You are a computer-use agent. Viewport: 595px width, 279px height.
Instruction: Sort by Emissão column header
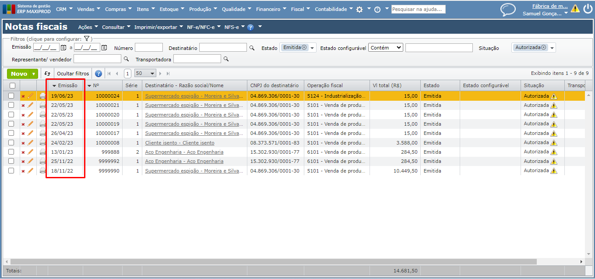click(65, 85)
